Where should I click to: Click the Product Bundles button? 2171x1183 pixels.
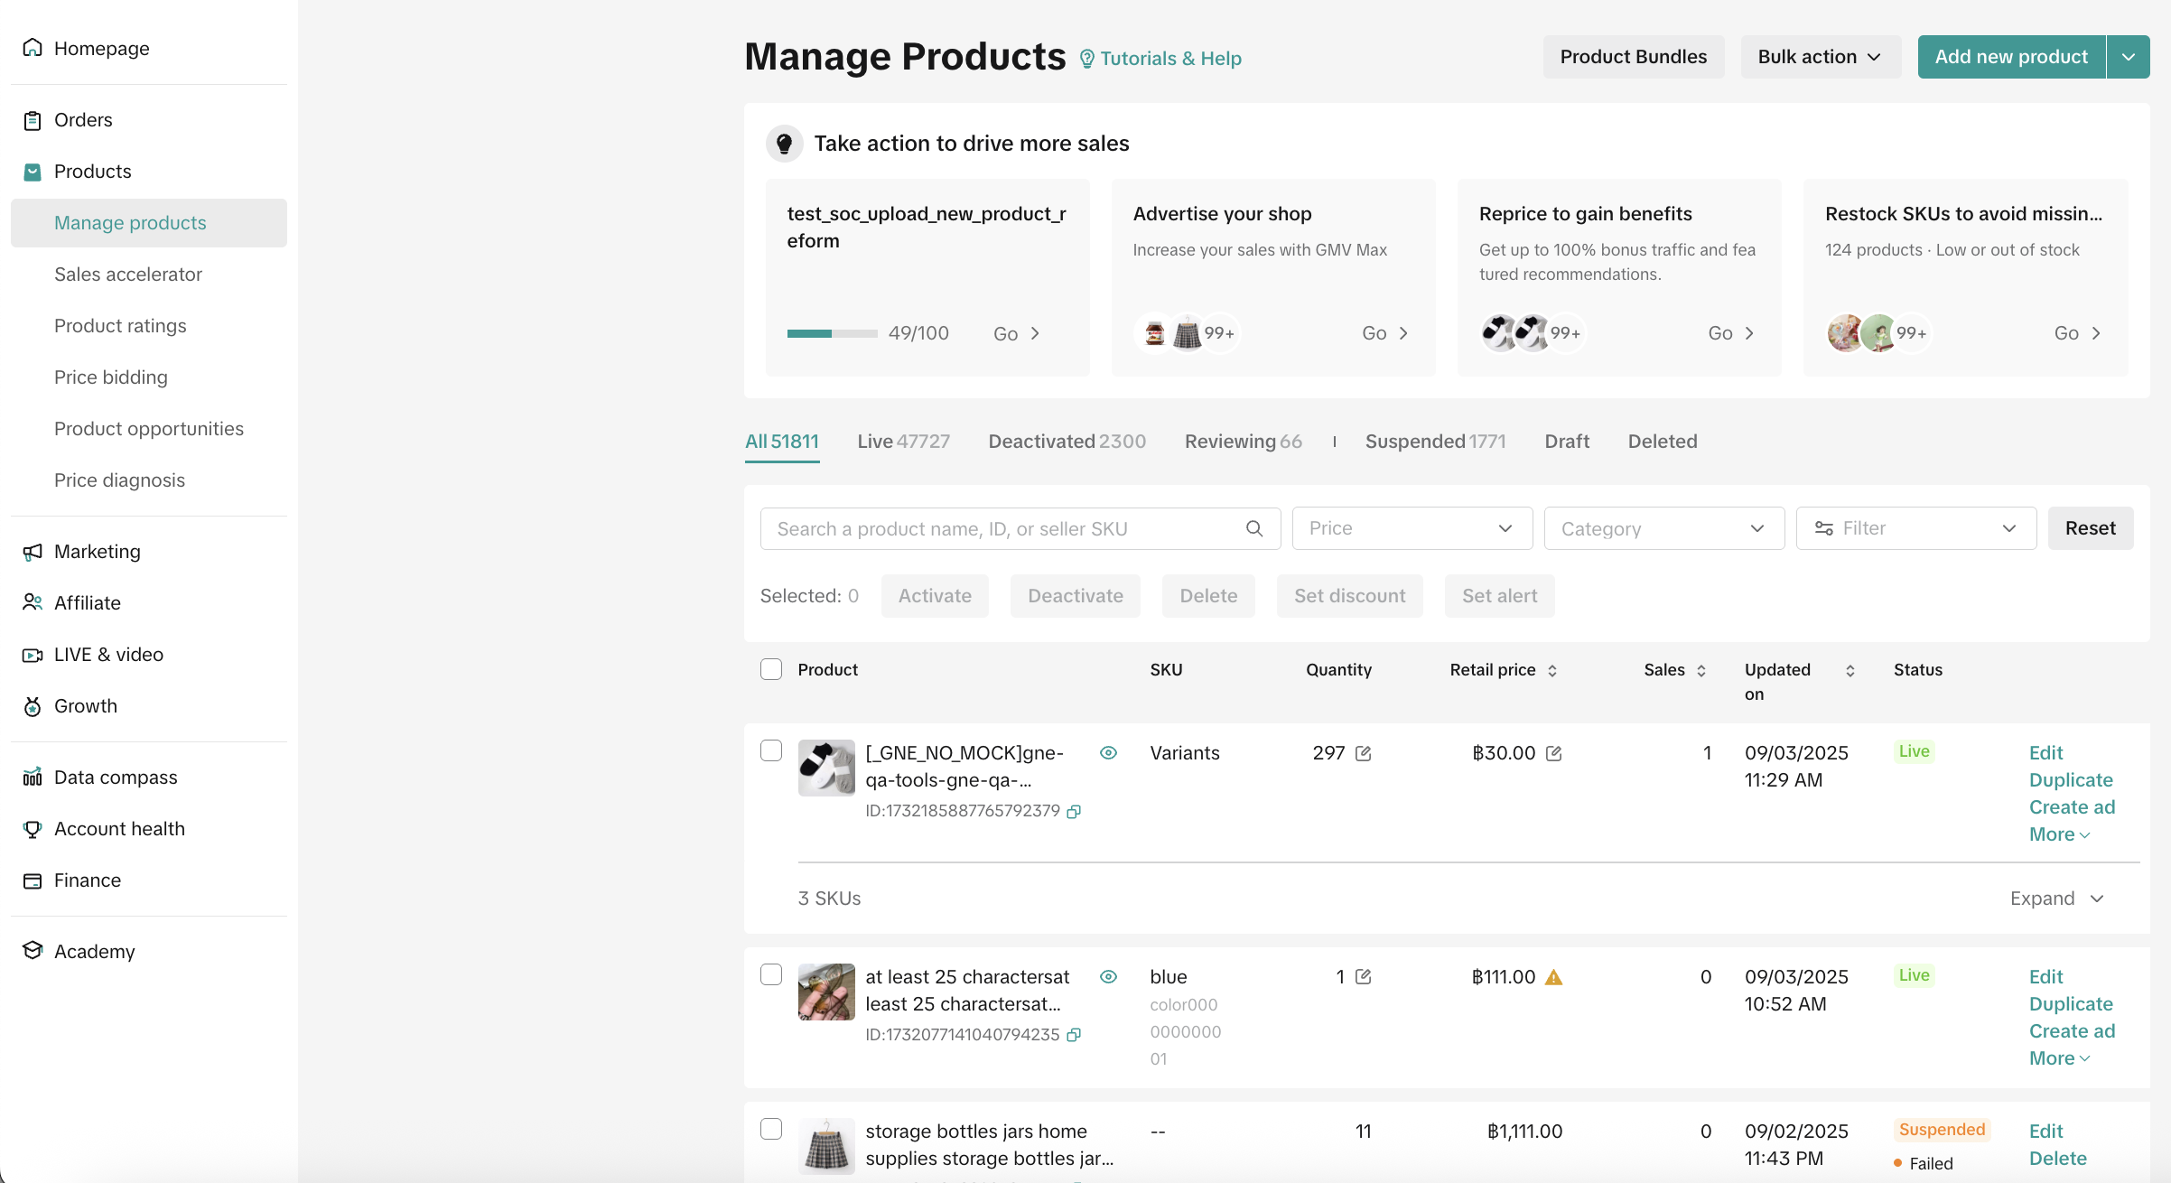click(1633, 57)
